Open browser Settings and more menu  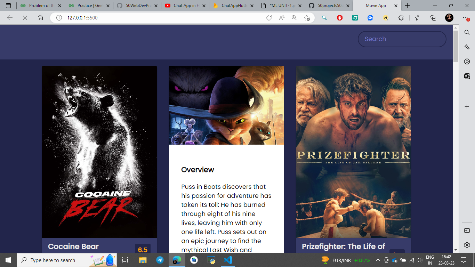click(x=465, y=18)
